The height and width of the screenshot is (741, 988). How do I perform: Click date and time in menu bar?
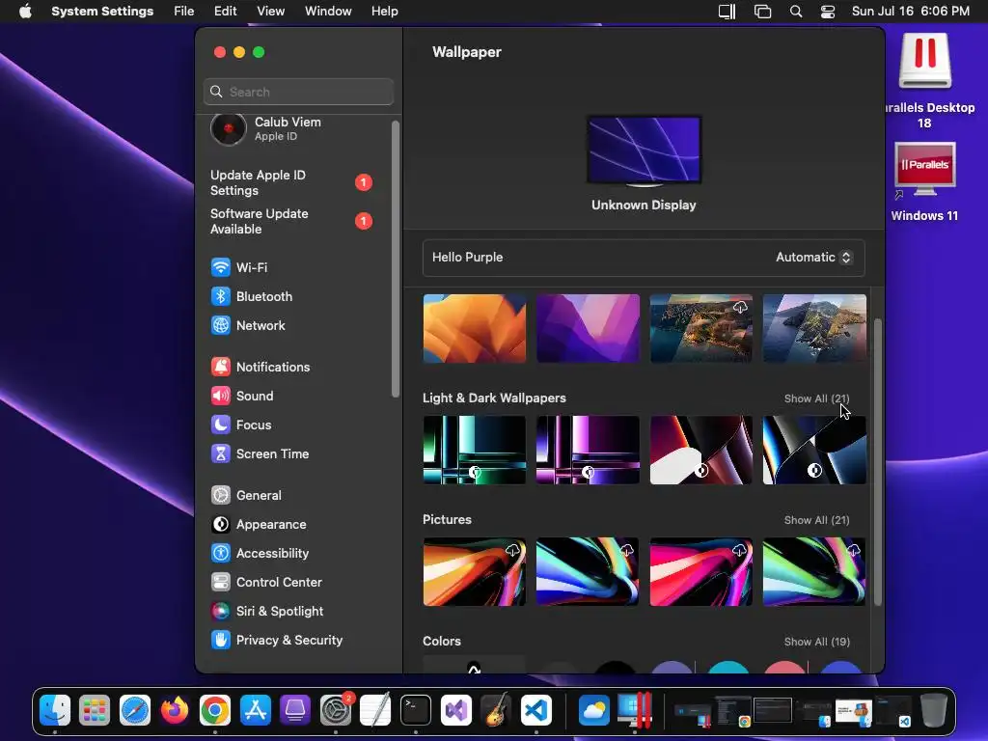click(911, 12)
